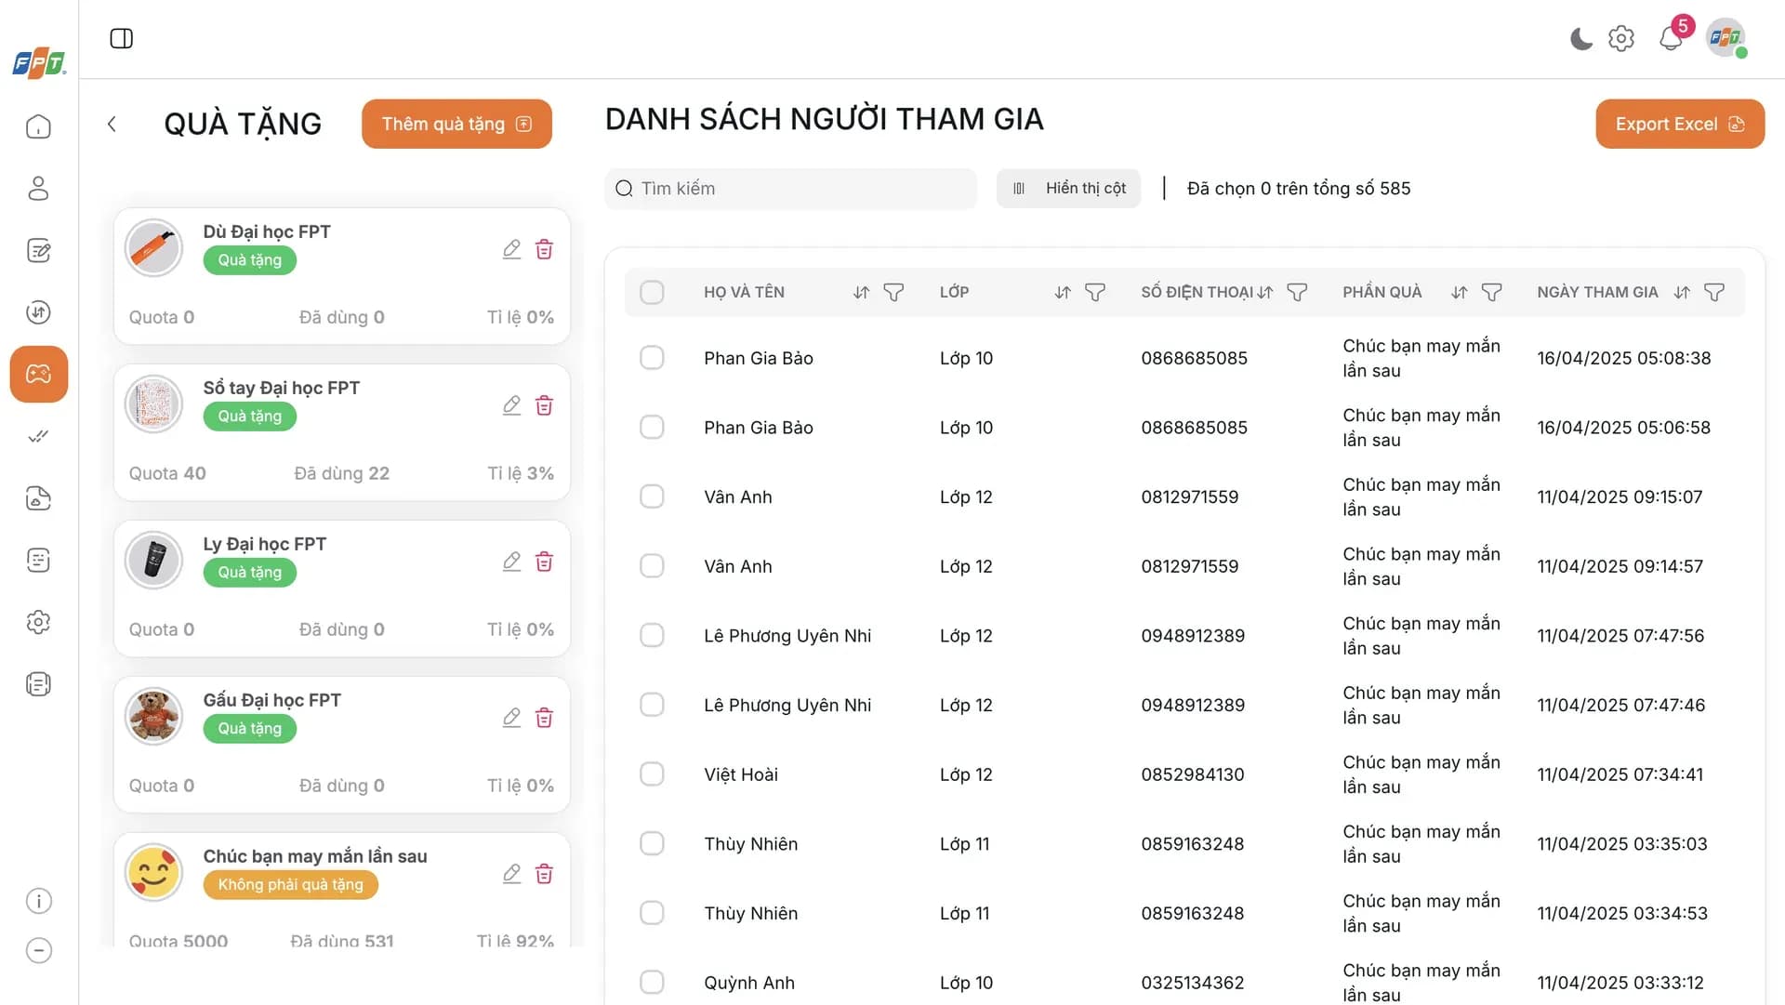Open the user profile sidebar icon
The width and height of the screenshot is (1785, 1005).
pyautogui.click(x=38, y=189)
